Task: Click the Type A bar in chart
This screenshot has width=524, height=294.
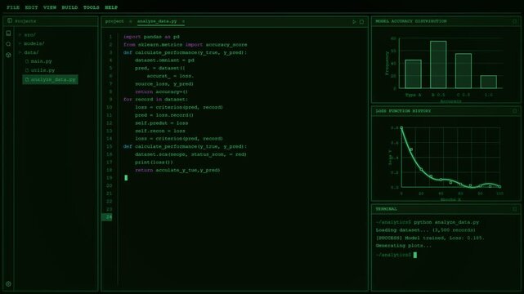Action: coord(413,74)
